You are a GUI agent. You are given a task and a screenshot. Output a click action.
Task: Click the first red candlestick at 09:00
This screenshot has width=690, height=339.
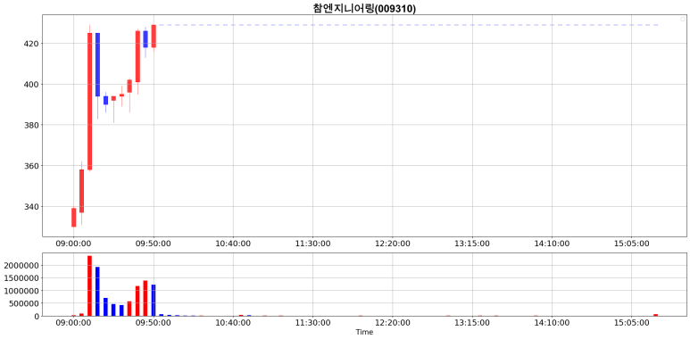click(x=74, y=218)
